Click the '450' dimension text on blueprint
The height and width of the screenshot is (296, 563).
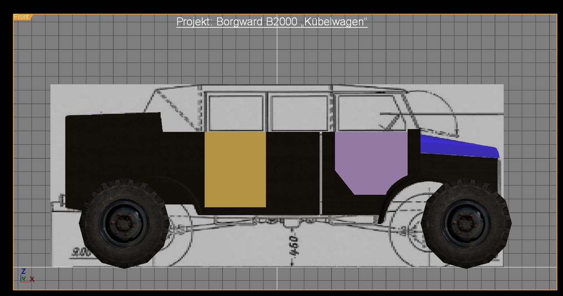coord(295,246)
